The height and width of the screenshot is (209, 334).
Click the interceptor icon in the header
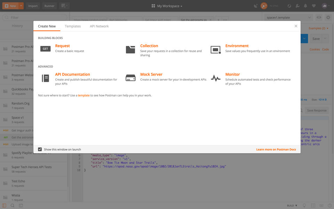[289, 6]
